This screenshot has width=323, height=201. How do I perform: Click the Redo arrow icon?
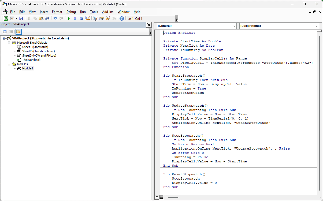[61, 18]
